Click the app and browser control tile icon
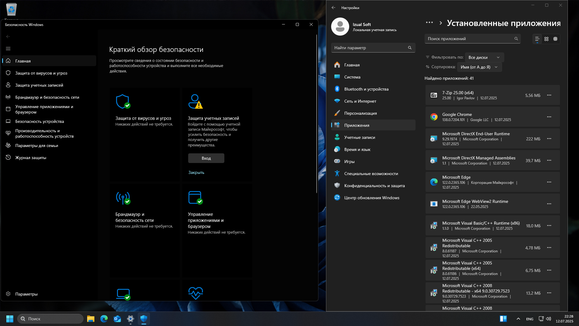579x326 pixels. 195,198
